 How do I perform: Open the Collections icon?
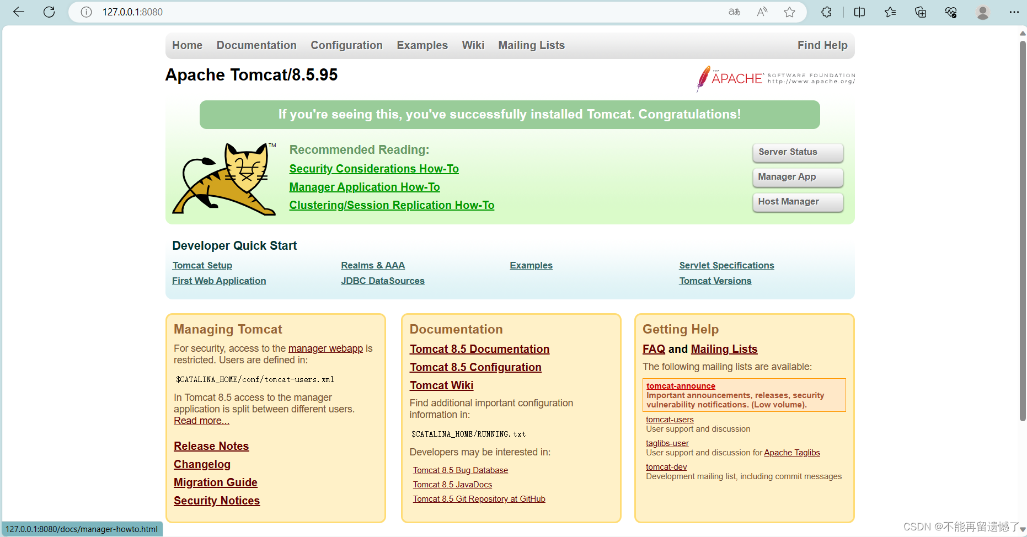click(921, 12)
